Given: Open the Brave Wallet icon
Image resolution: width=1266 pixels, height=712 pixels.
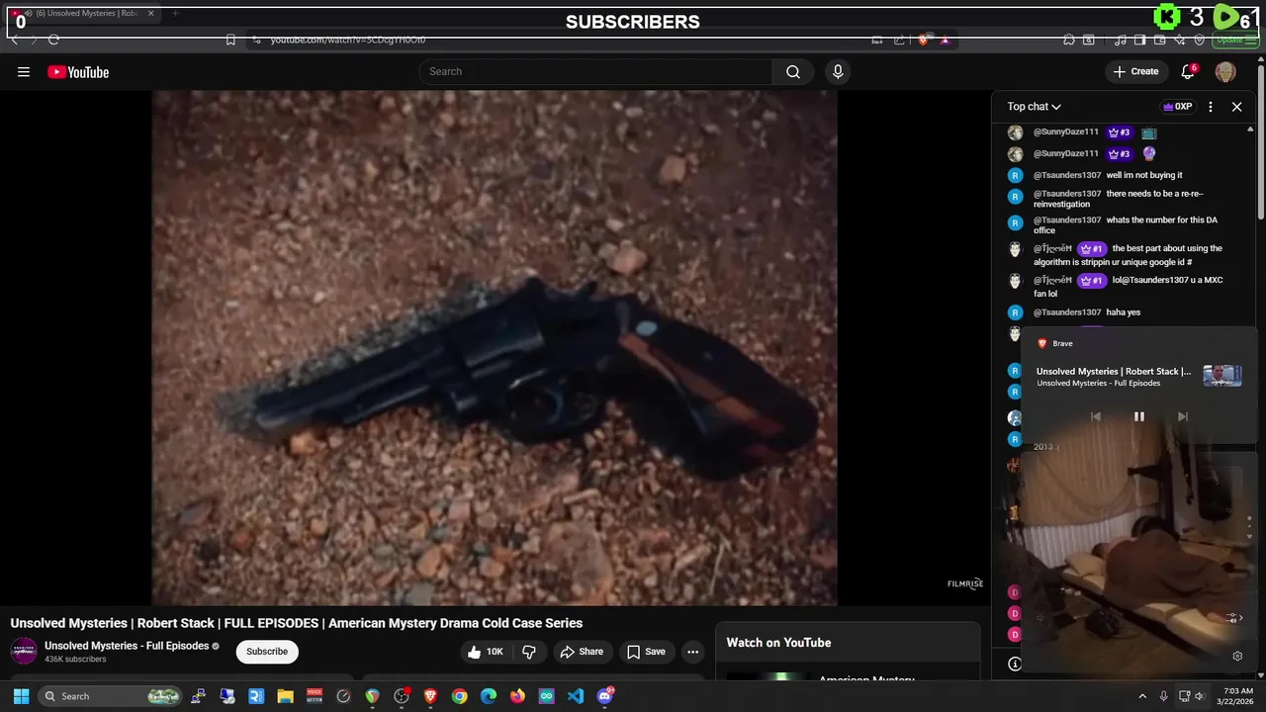Looking at the screenshot, I should pos(1159,40).
